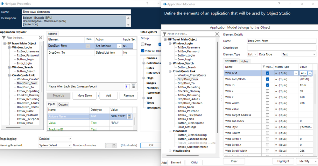Uncheck Match for Web Path/XPath attribute
Image resolution: width=318 pixels, height=166 pixels.
pos(267,79)
